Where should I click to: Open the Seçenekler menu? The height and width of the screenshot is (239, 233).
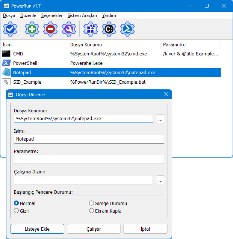(x=52, y=15)
